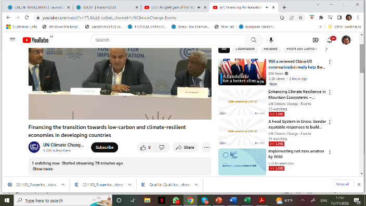Show more filter chips with the arrow
Screen dimensions: 366x206
tap(326, 49)
